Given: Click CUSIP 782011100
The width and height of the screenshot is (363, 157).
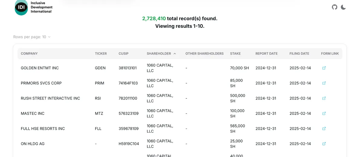Looking at the screenshot, I should 128,98.
